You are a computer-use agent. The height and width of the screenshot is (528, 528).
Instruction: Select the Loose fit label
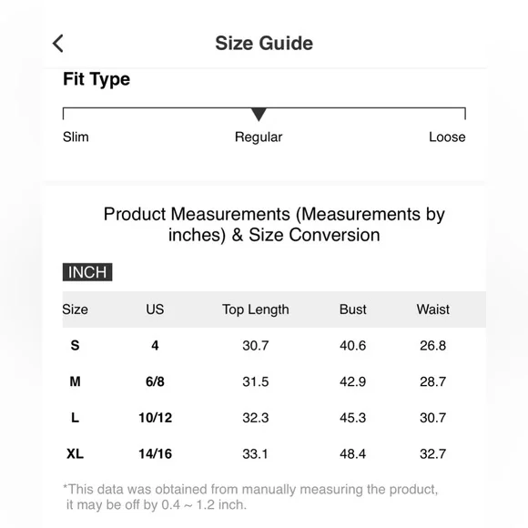tap(447, 137)
